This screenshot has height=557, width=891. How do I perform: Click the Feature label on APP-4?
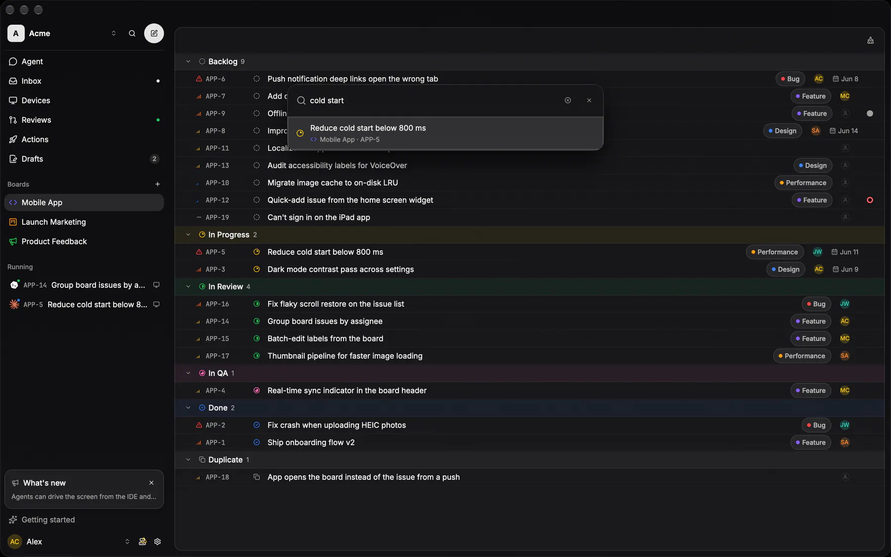[811, 390]
